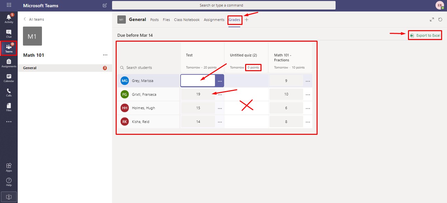Open the Class Notebook tab
The height and width of the screenshot is (203, 447).
[187, 20]
